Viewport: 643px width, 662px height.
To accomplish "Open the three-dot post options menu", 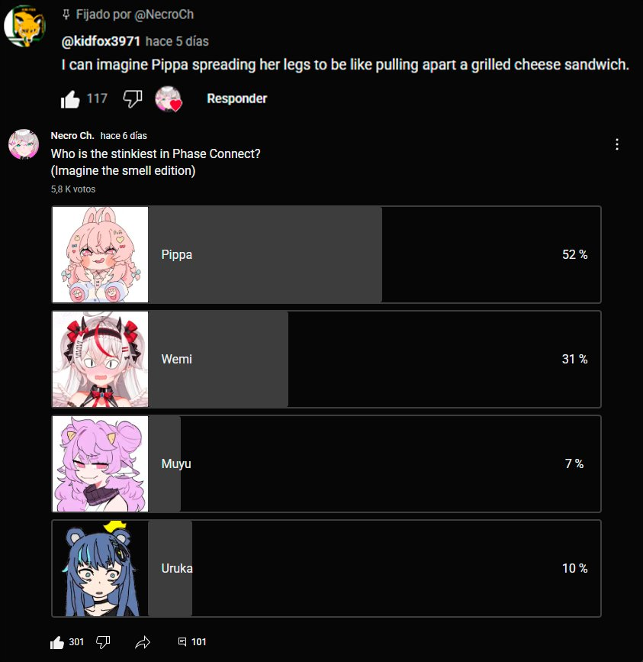I will (x=617, y=144).
